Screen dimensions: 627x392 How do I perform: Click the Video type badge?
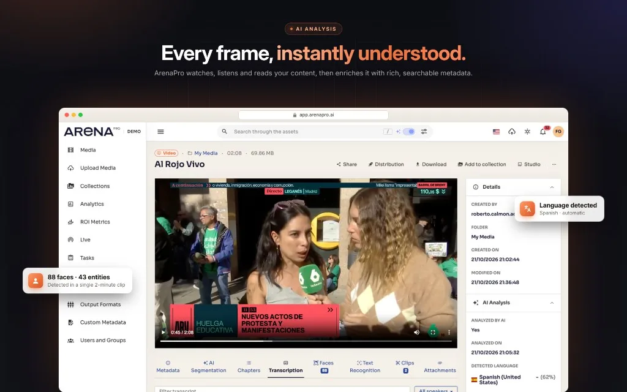coord(167,153)
